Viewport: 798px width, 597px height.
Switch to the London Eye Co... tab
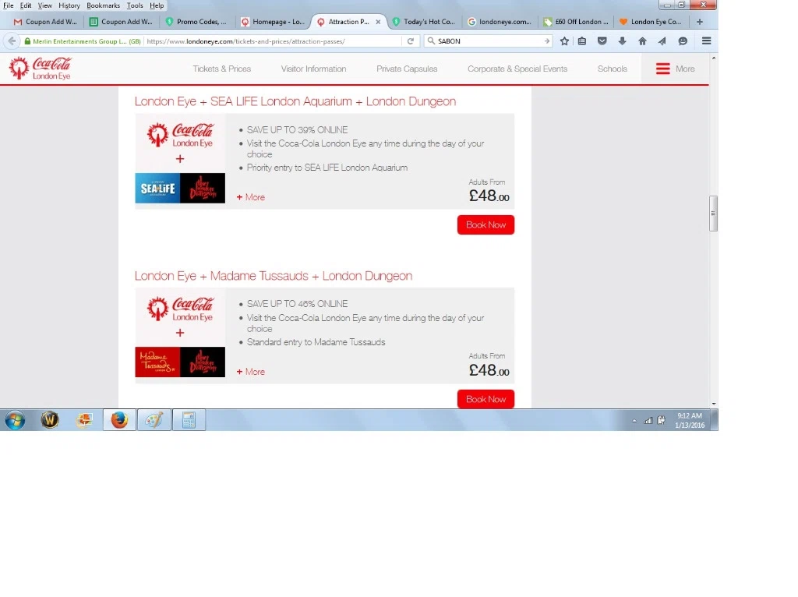tap(652, 22)
